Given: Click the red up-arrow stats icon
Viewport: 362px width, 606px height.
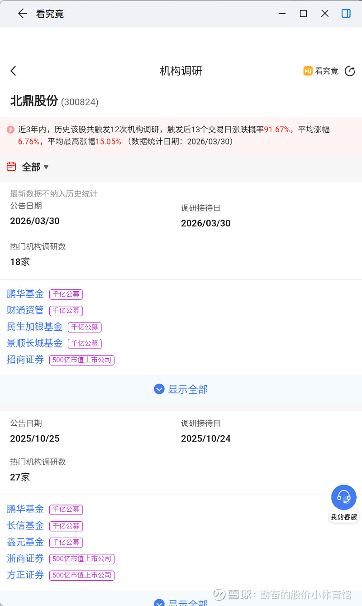Looking at the screenshot, I should click(x=10, y=130).
